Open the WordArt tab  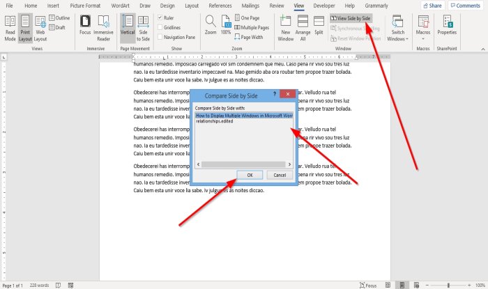120,6
